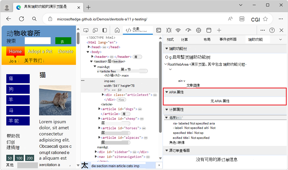Expand the head element node
Viewport: 288px width, 170px height.
(x=89, y=47)
